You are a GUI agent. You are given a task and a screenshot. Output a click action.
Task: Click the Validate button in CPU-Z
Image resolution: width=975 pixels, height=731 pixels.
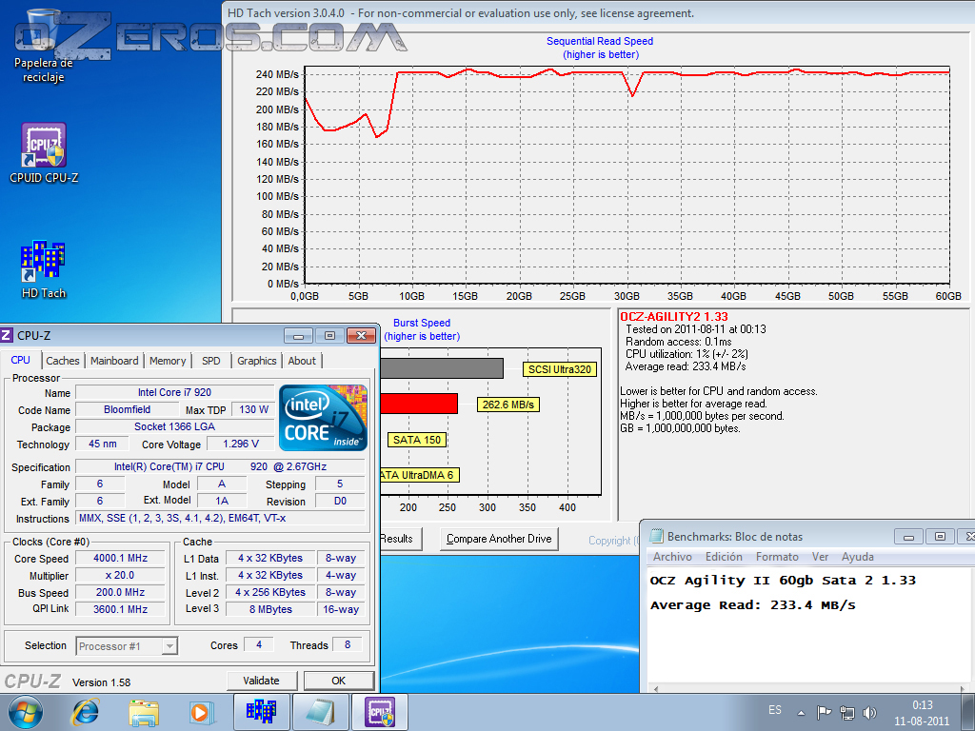(261, 681)
